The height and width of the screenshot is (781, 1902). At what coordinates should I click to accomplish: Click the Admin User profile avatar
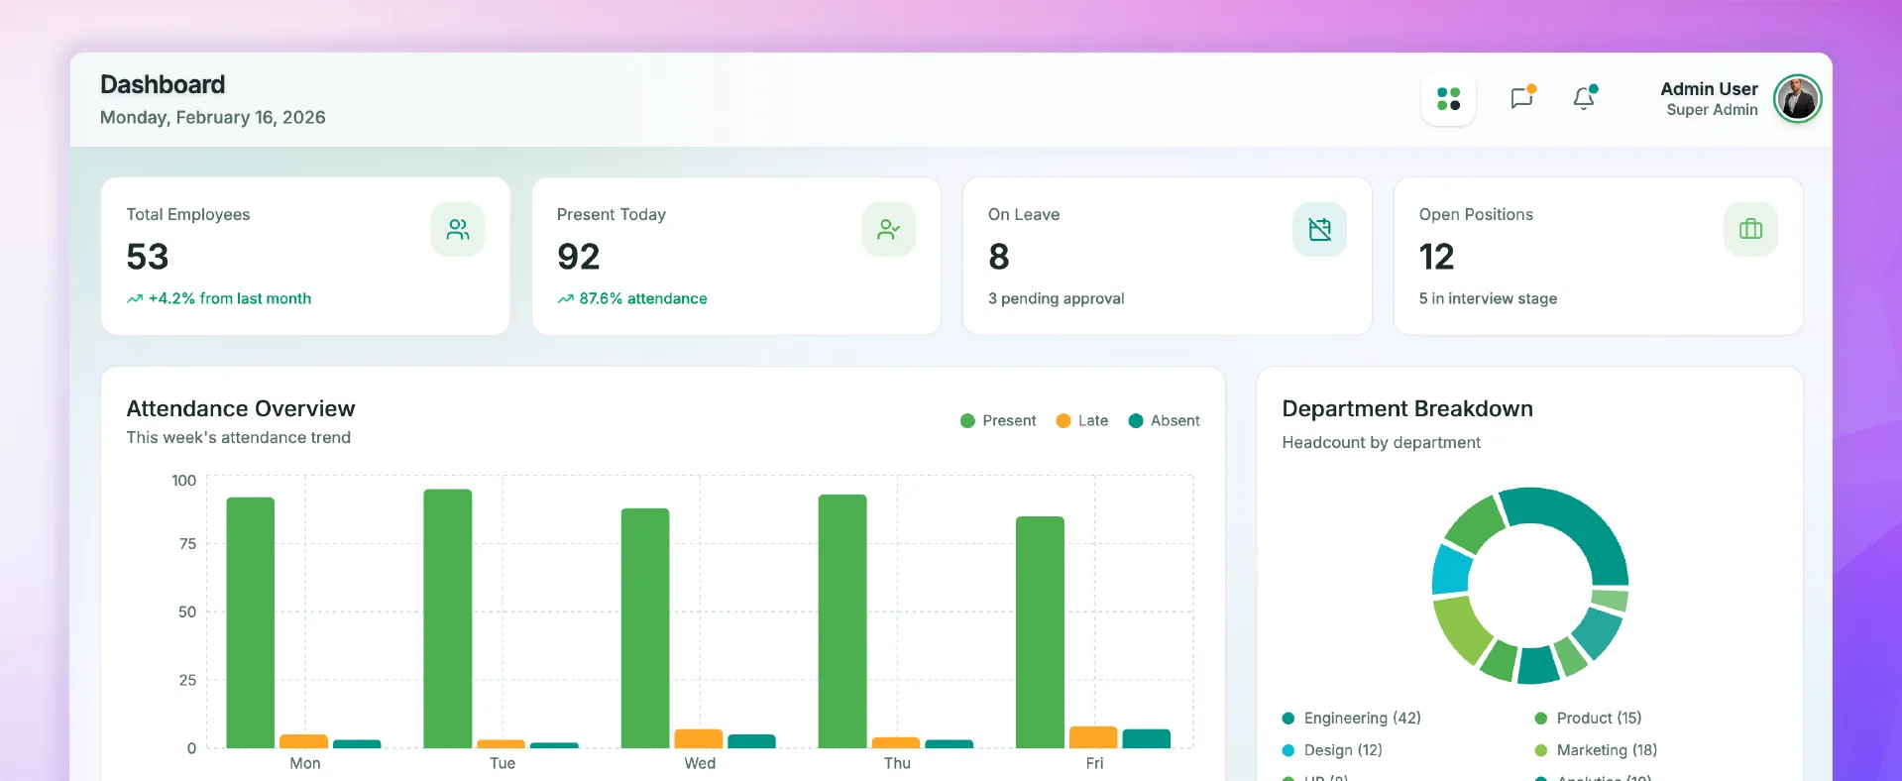point(1797,99)
